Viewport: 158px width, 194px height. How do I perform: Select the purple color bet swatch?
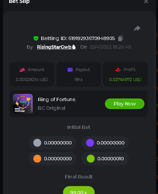tap(90, 143)
